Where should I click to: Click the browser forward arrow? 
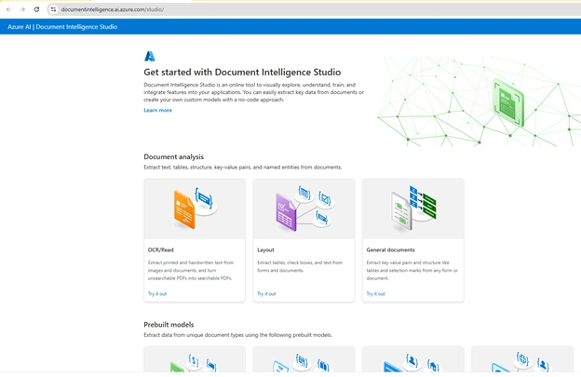click(x=22, y=9)
